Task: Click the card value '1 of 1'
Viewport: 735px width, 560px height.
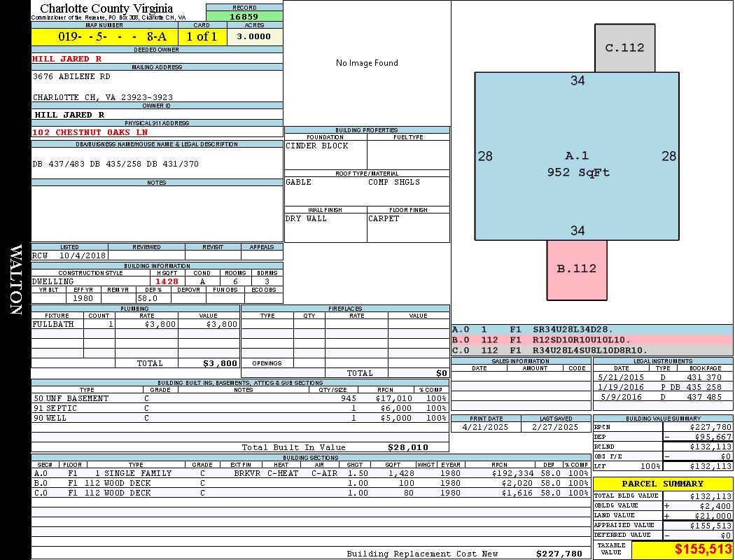Action: (202, 36)
